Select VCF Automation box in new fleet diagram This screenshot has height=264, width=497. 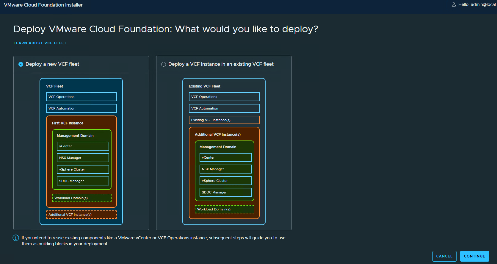point(81,108)
